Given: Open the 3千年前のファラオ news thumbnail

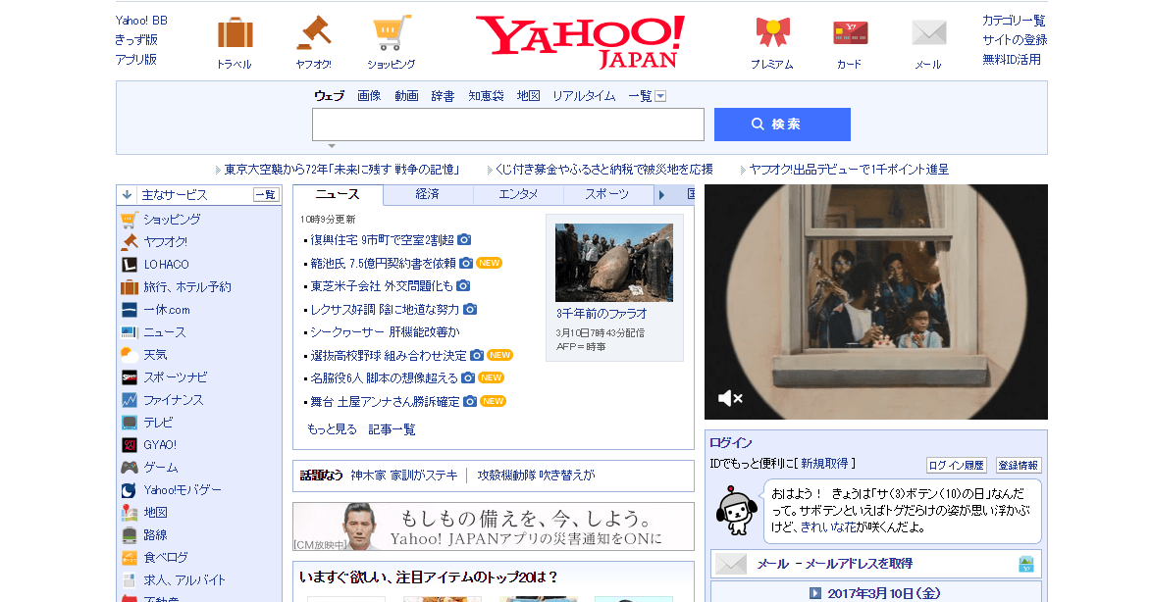Looking at the screenshot, I should (x=614, y=263).
